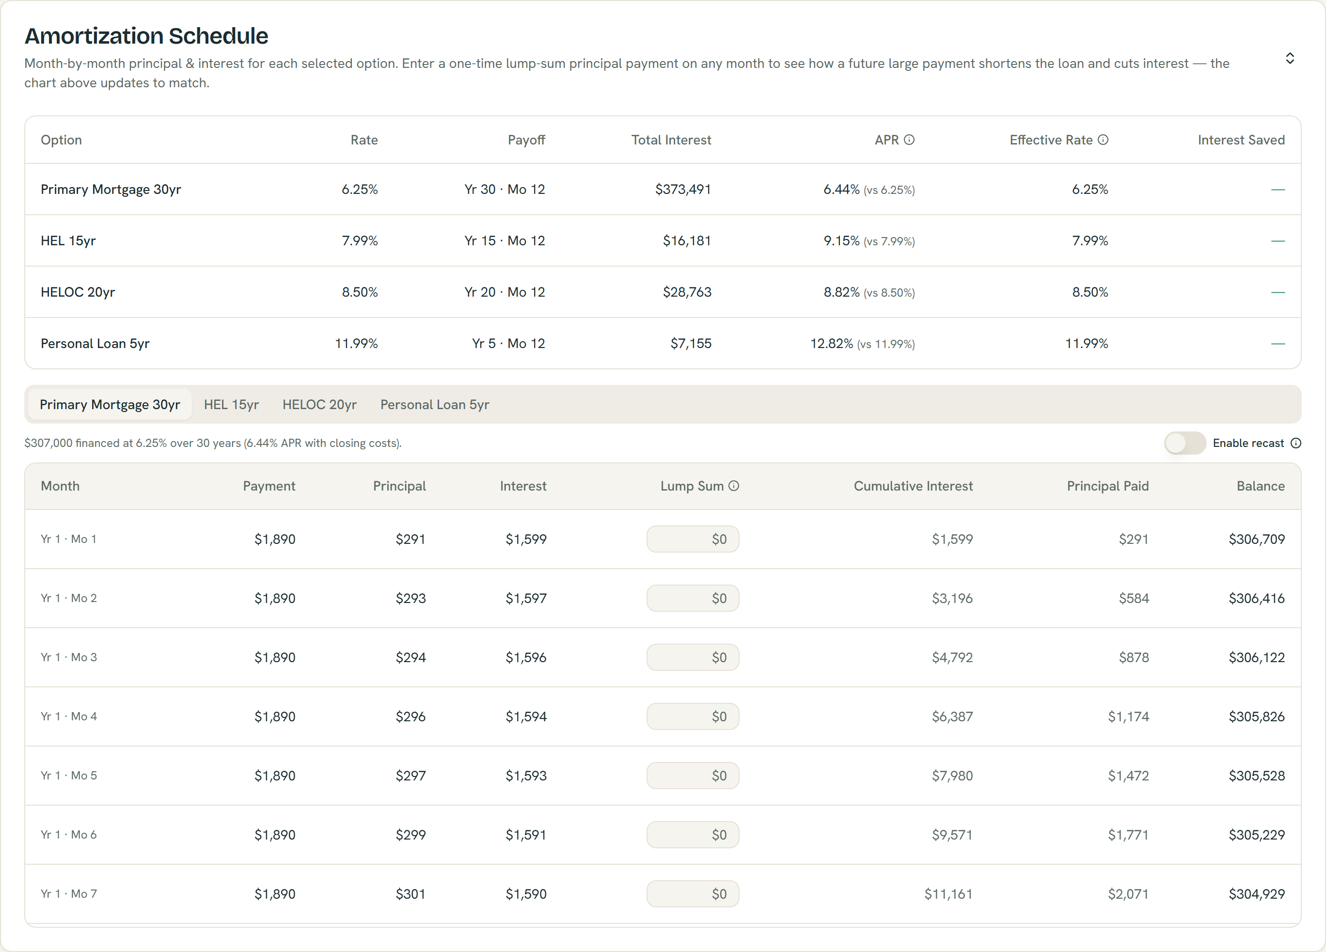Click the Enable recast info icon
This screenshot has width=1326, height=952.
(x=1295, y=443)
